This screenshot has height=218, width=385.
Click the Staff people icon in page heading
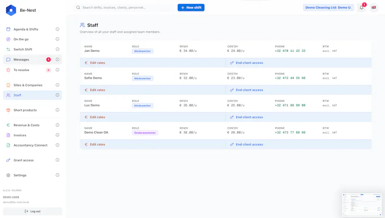coord(82,25)
